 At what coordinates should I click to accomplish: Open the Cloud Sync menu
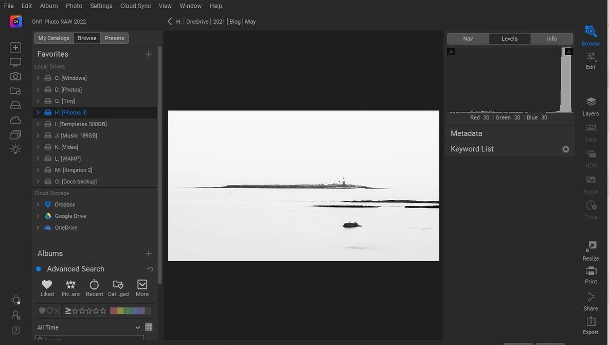(135, 6)
